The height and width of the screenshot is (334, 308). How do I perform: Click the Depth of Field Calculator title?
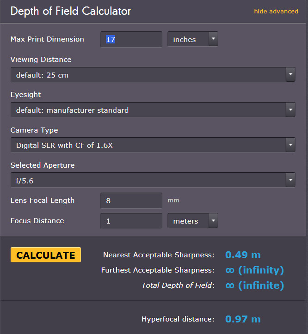71,11
